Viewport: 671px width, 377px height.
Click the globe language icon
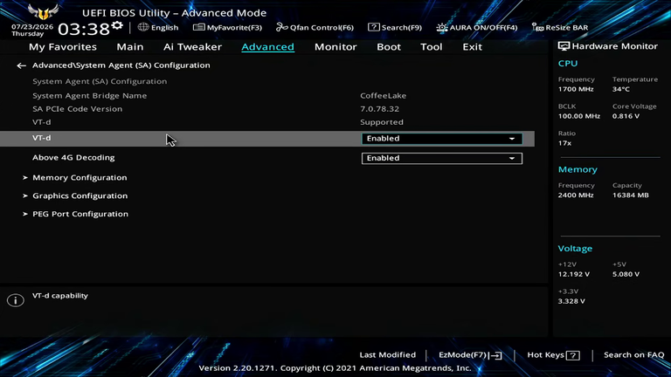143,27
